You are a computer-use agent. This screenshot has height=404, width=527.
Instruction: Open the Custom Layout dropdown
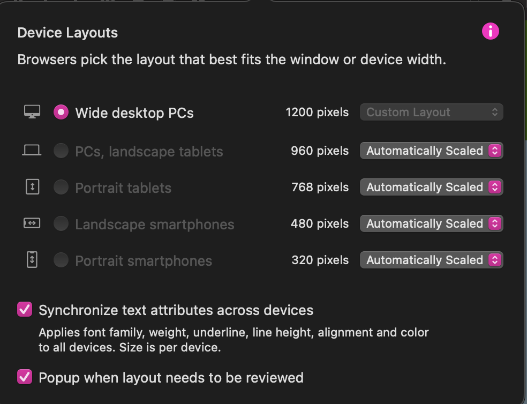tap(431, 112)
